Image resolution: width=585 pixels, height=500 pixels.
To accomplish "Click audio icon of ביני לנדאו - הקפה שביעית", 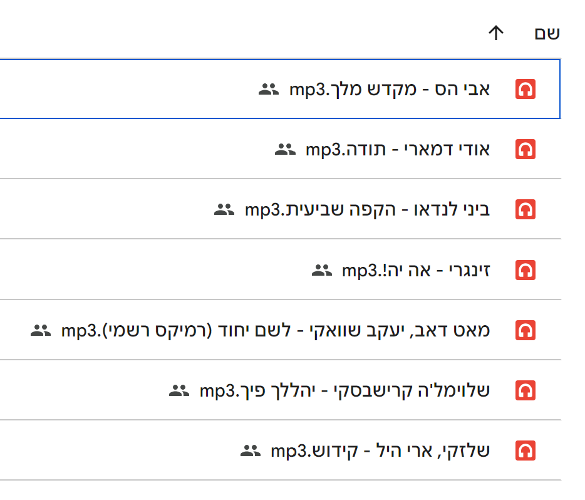I will [x=525, y=209].
